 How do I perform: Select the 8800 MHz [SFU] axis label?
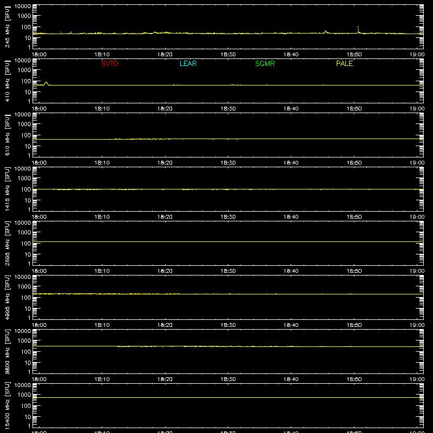tap(7, 351)
